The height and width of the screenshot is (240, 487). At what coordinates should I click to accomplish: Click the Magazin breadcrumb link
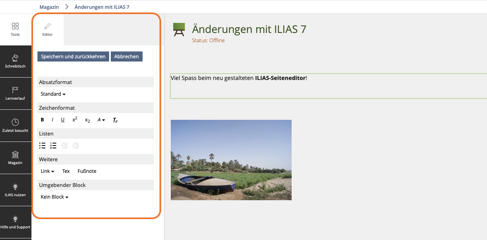pos(49,7)
